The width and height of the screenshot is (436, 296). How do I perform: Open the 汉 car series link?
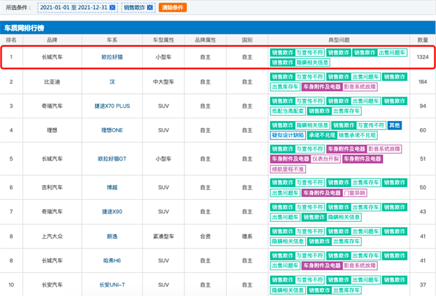pyautogui.click(x=112, y=82)
